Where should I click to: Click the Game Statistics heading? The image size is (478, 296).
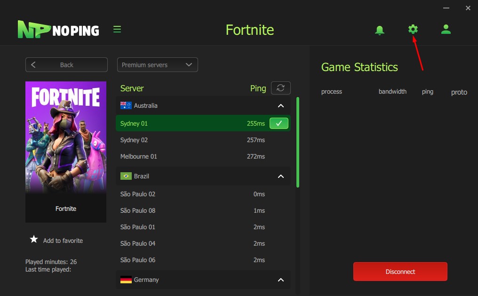pyautogui.click(x=359, y=67)
